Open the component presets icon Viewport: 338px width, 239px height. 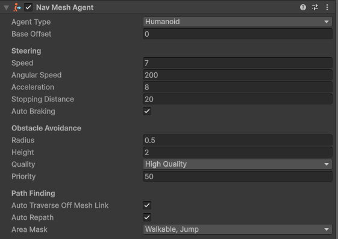pos(315,7)
